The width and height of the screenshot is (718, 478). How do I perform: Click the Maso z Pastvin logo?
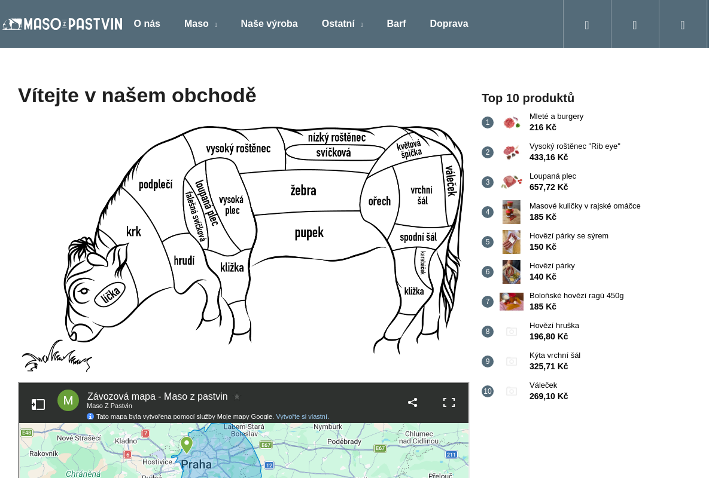(62, 24)
